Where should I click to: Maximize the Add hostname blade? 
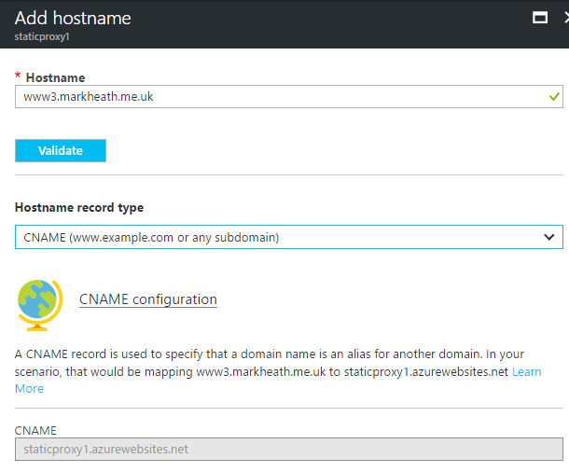pyautogui.click(x=538, y=17)
